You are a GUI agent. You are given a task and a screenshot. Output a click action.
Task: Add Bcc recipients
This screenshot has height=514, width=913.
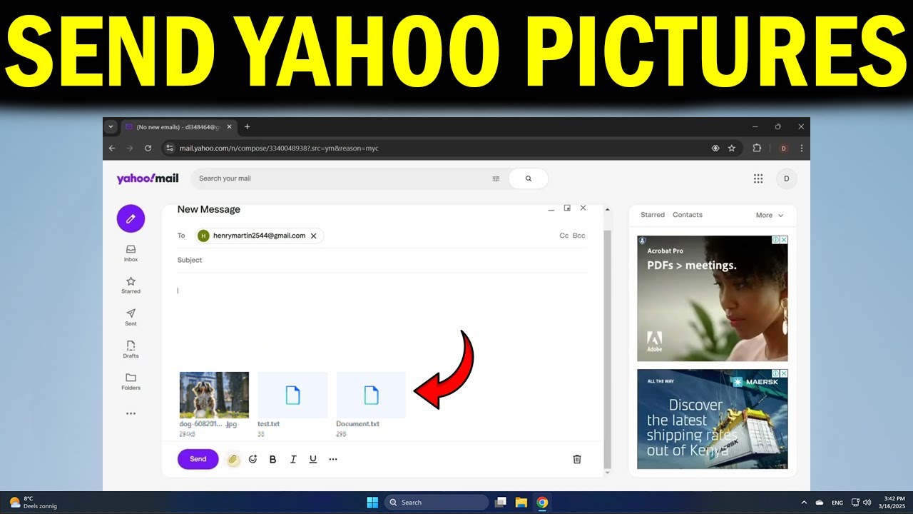click(579, 236)
